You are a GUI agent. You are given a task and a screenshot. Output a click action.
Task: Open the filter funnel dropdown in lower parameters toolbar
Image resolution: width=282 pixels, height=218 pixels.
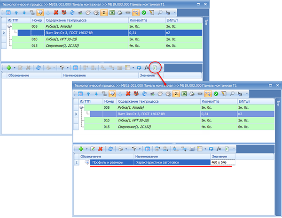pyautogui.click(x=137, y=148)
